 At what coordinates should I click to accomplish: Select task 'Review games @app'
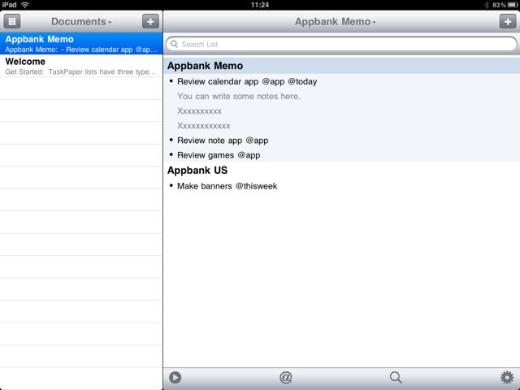(341, 155)
